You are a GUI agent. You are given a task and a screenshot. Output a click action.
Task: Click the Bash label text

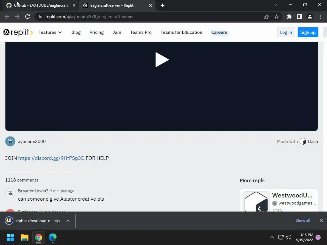[x=313, y=141]
